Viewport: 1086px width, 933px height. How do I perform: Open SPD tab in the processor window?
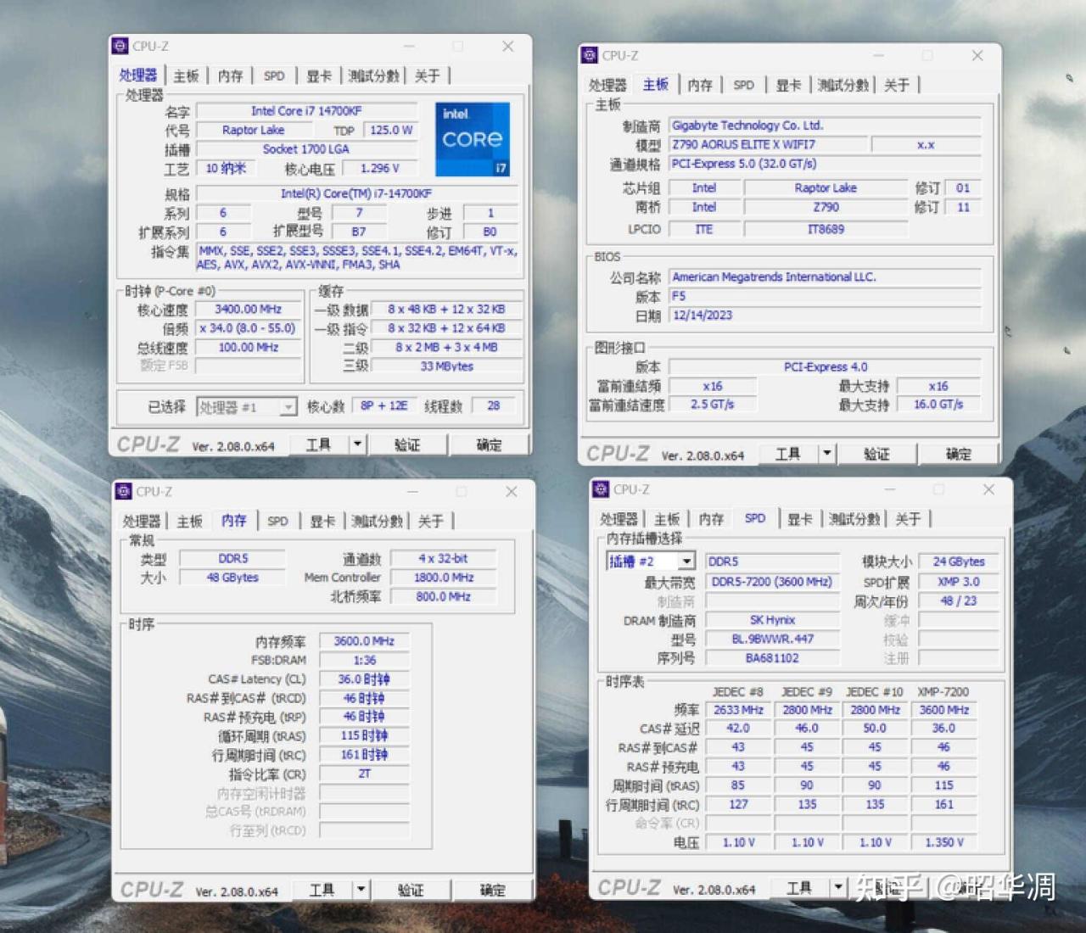click(x=274, y=76)
